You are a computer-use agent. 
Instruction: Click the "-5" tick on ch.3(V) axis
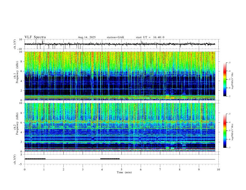coord(21,164)
